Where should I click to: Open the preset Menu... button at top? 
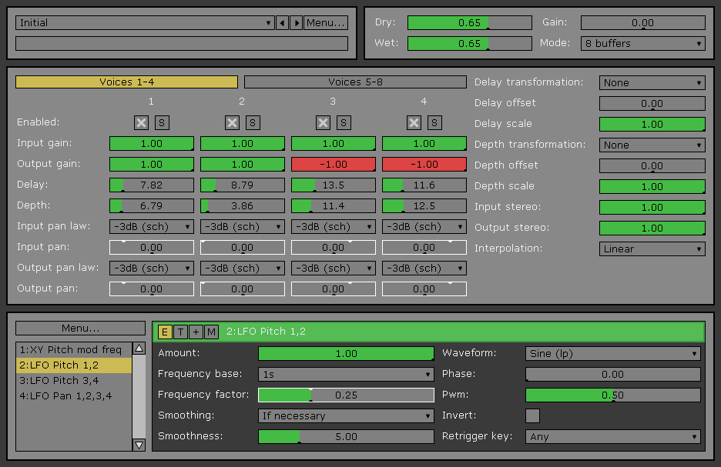[326, 23]
